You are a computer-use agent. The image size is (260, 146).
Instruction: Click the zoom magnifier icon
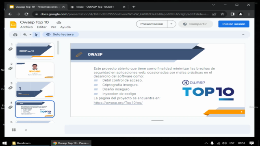[x=25, y=34]
